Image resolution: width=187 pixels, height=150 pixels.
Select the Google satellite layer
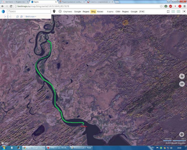[77, 11]
